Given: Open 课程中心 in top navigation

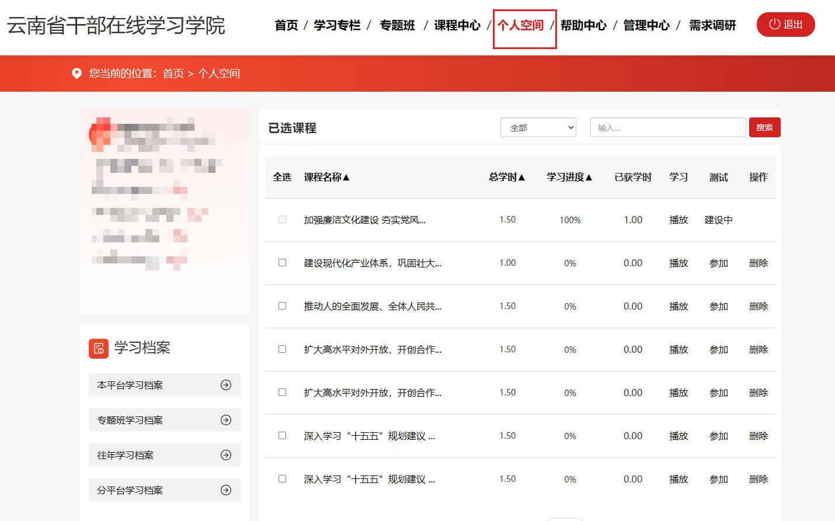Looking at the screenshot, I should pos(457,25).
